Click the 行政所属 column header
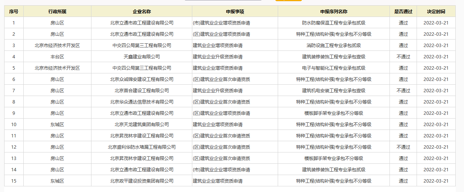The height and width of the screenshot is (192, 464). click(x=57, y=12)
